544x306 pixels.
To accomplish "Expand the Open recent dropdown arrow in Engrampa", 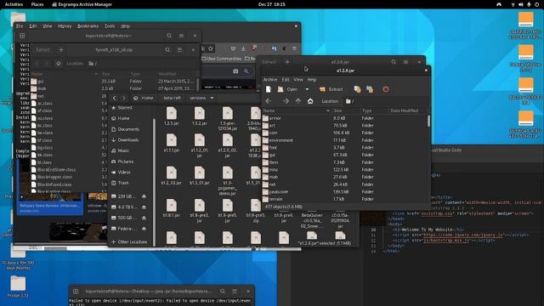I will click(307, 89).
